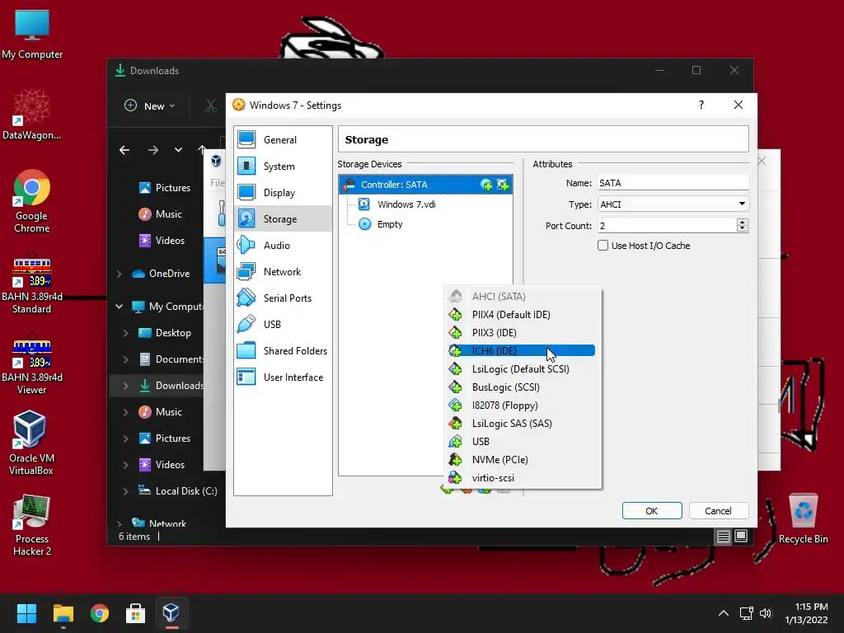Open the Network settings category
The height and width of the screenshot is (633, 844).
[284, 272]
